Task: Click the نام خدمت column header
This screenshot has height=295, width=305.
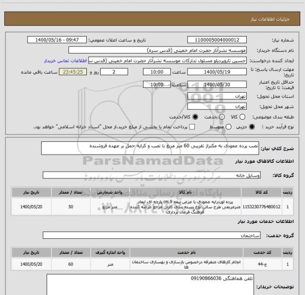Action: (x=186, y=253)
